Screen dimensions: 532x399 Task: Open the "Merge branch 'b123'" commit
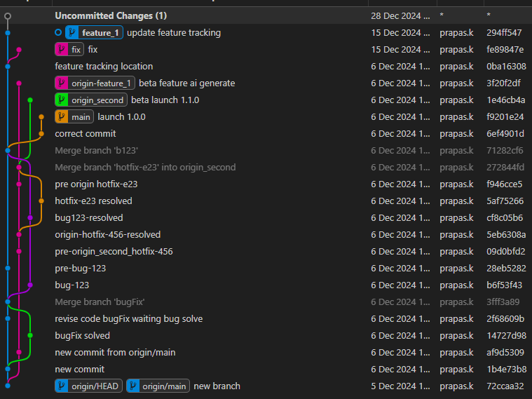pyautogui.click(x=97, y=151)
